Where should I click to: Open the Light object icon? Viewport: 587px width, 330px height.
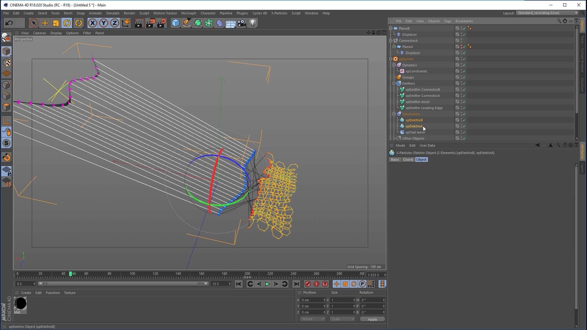coord(253,23)
